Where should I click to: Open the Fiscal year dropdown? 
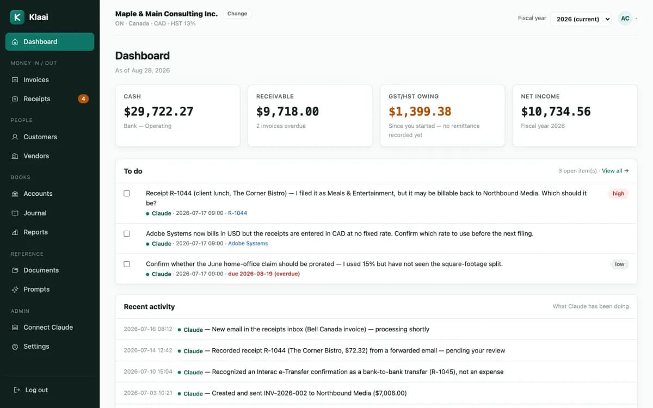click(x=581, y=19)
